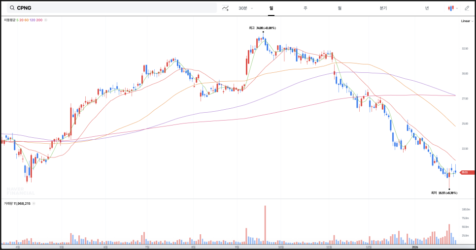Toggle the 120-day purple moving average
476x250 pixels.
tap(33, 20)
